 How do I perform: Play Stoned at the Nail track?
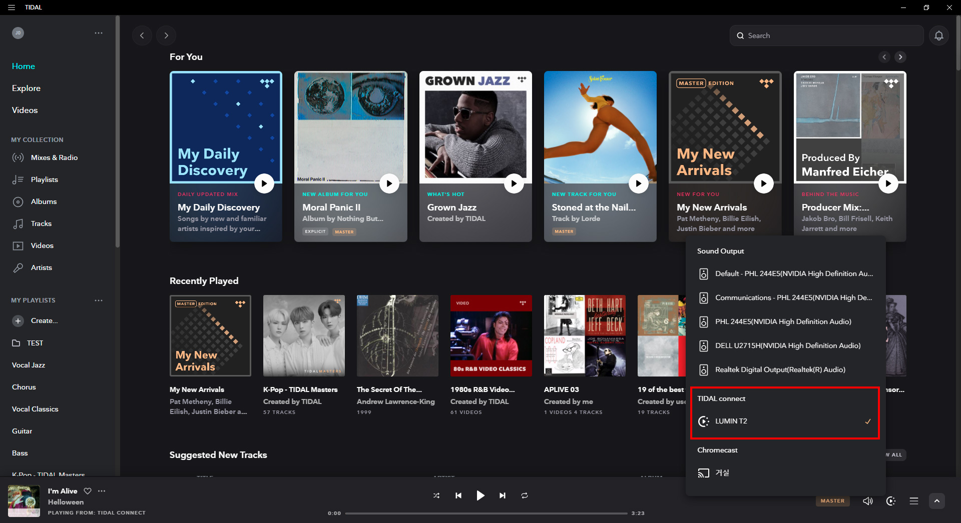click(639, 183)
